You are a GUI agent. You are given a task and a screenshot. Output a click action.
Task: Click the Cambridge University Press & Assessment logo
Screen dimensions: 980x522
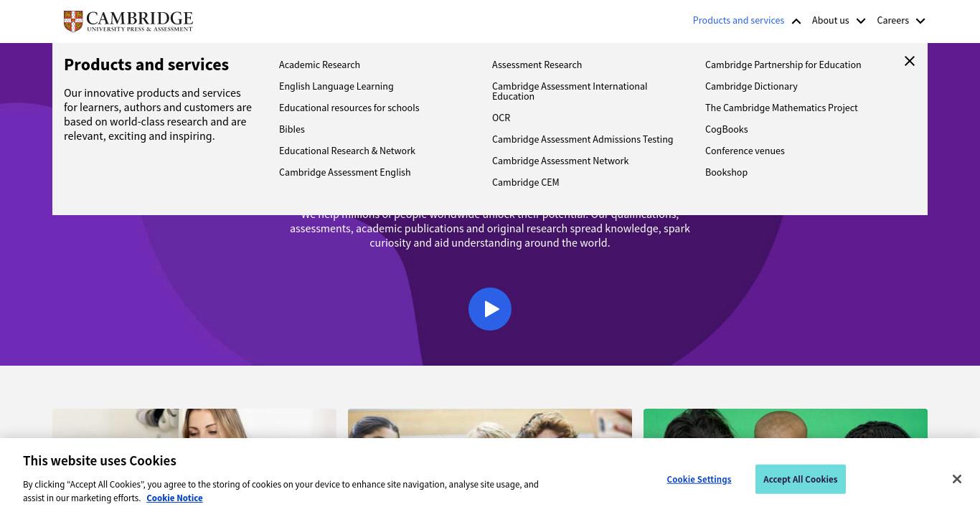128,21
